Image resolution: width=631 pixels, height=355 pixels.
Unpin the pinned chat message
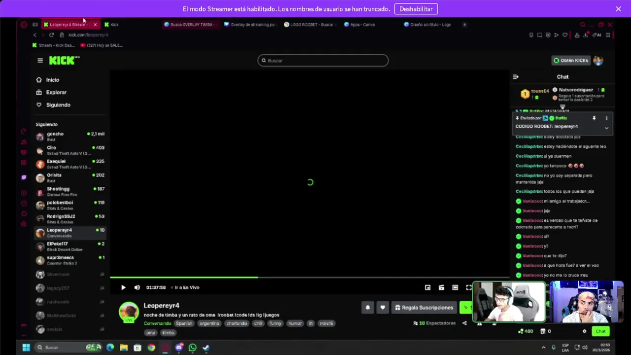coord(594,118)
